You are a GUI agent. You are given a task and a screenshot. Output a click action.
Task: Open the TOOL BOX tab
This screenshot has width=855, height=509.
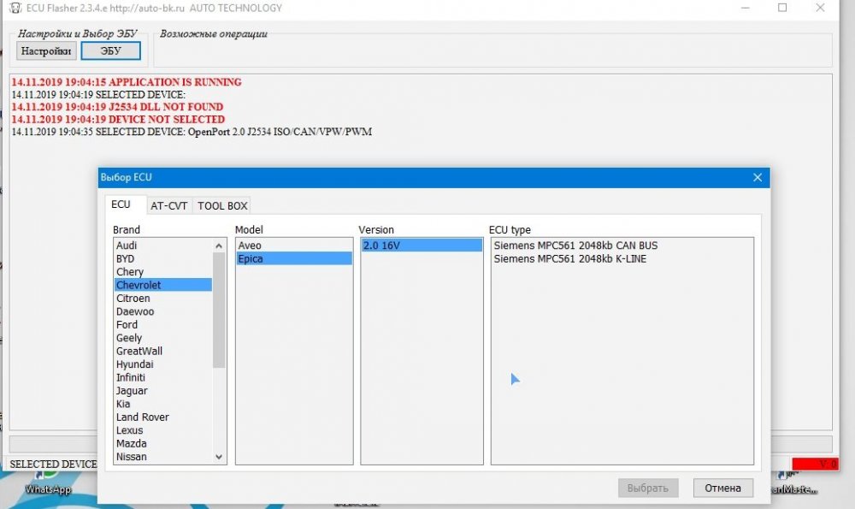pos(222,205)
